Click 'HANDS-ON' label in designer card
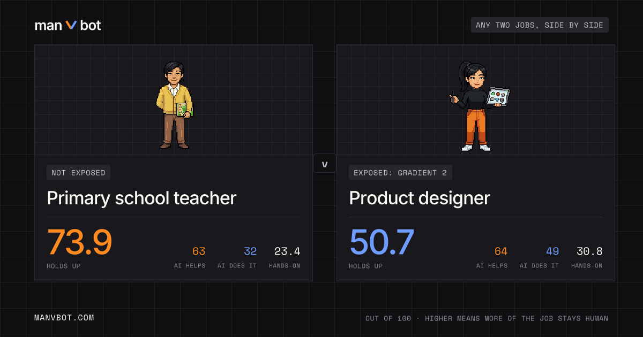643x337 pixels. [587, 266]
